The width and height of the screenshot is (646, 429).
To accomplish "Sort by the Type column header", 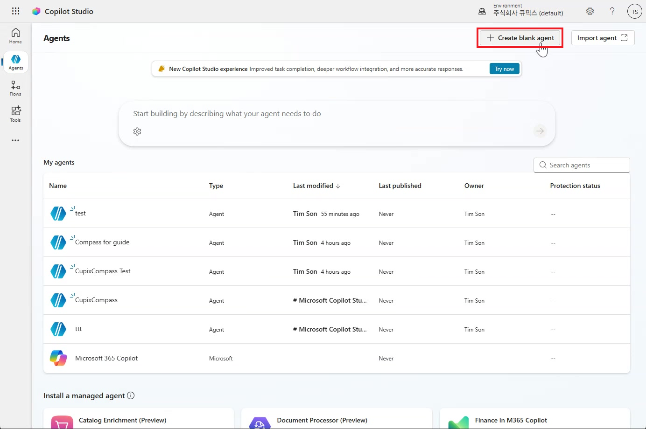I will coord(216,186).
